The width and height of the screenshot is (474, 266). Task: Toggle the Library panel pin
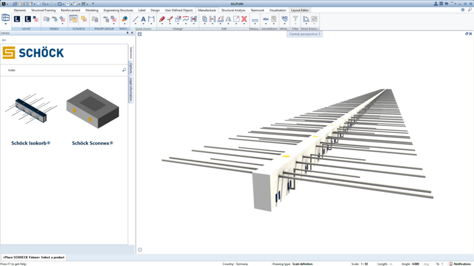[x=127, y=33]
